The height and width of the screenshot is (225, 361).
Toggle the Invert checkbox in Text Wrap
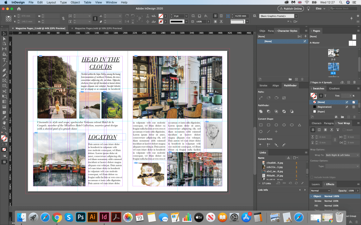tap(344, 130)
